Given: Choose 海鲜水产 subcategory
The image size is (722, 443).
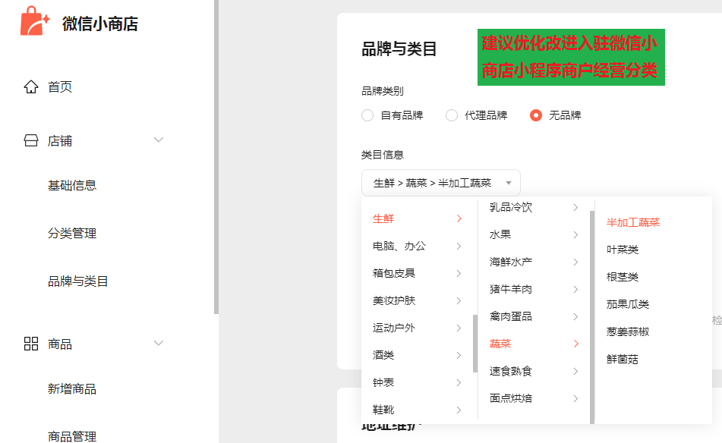Looking at the screenshot, I should (511, 262).
